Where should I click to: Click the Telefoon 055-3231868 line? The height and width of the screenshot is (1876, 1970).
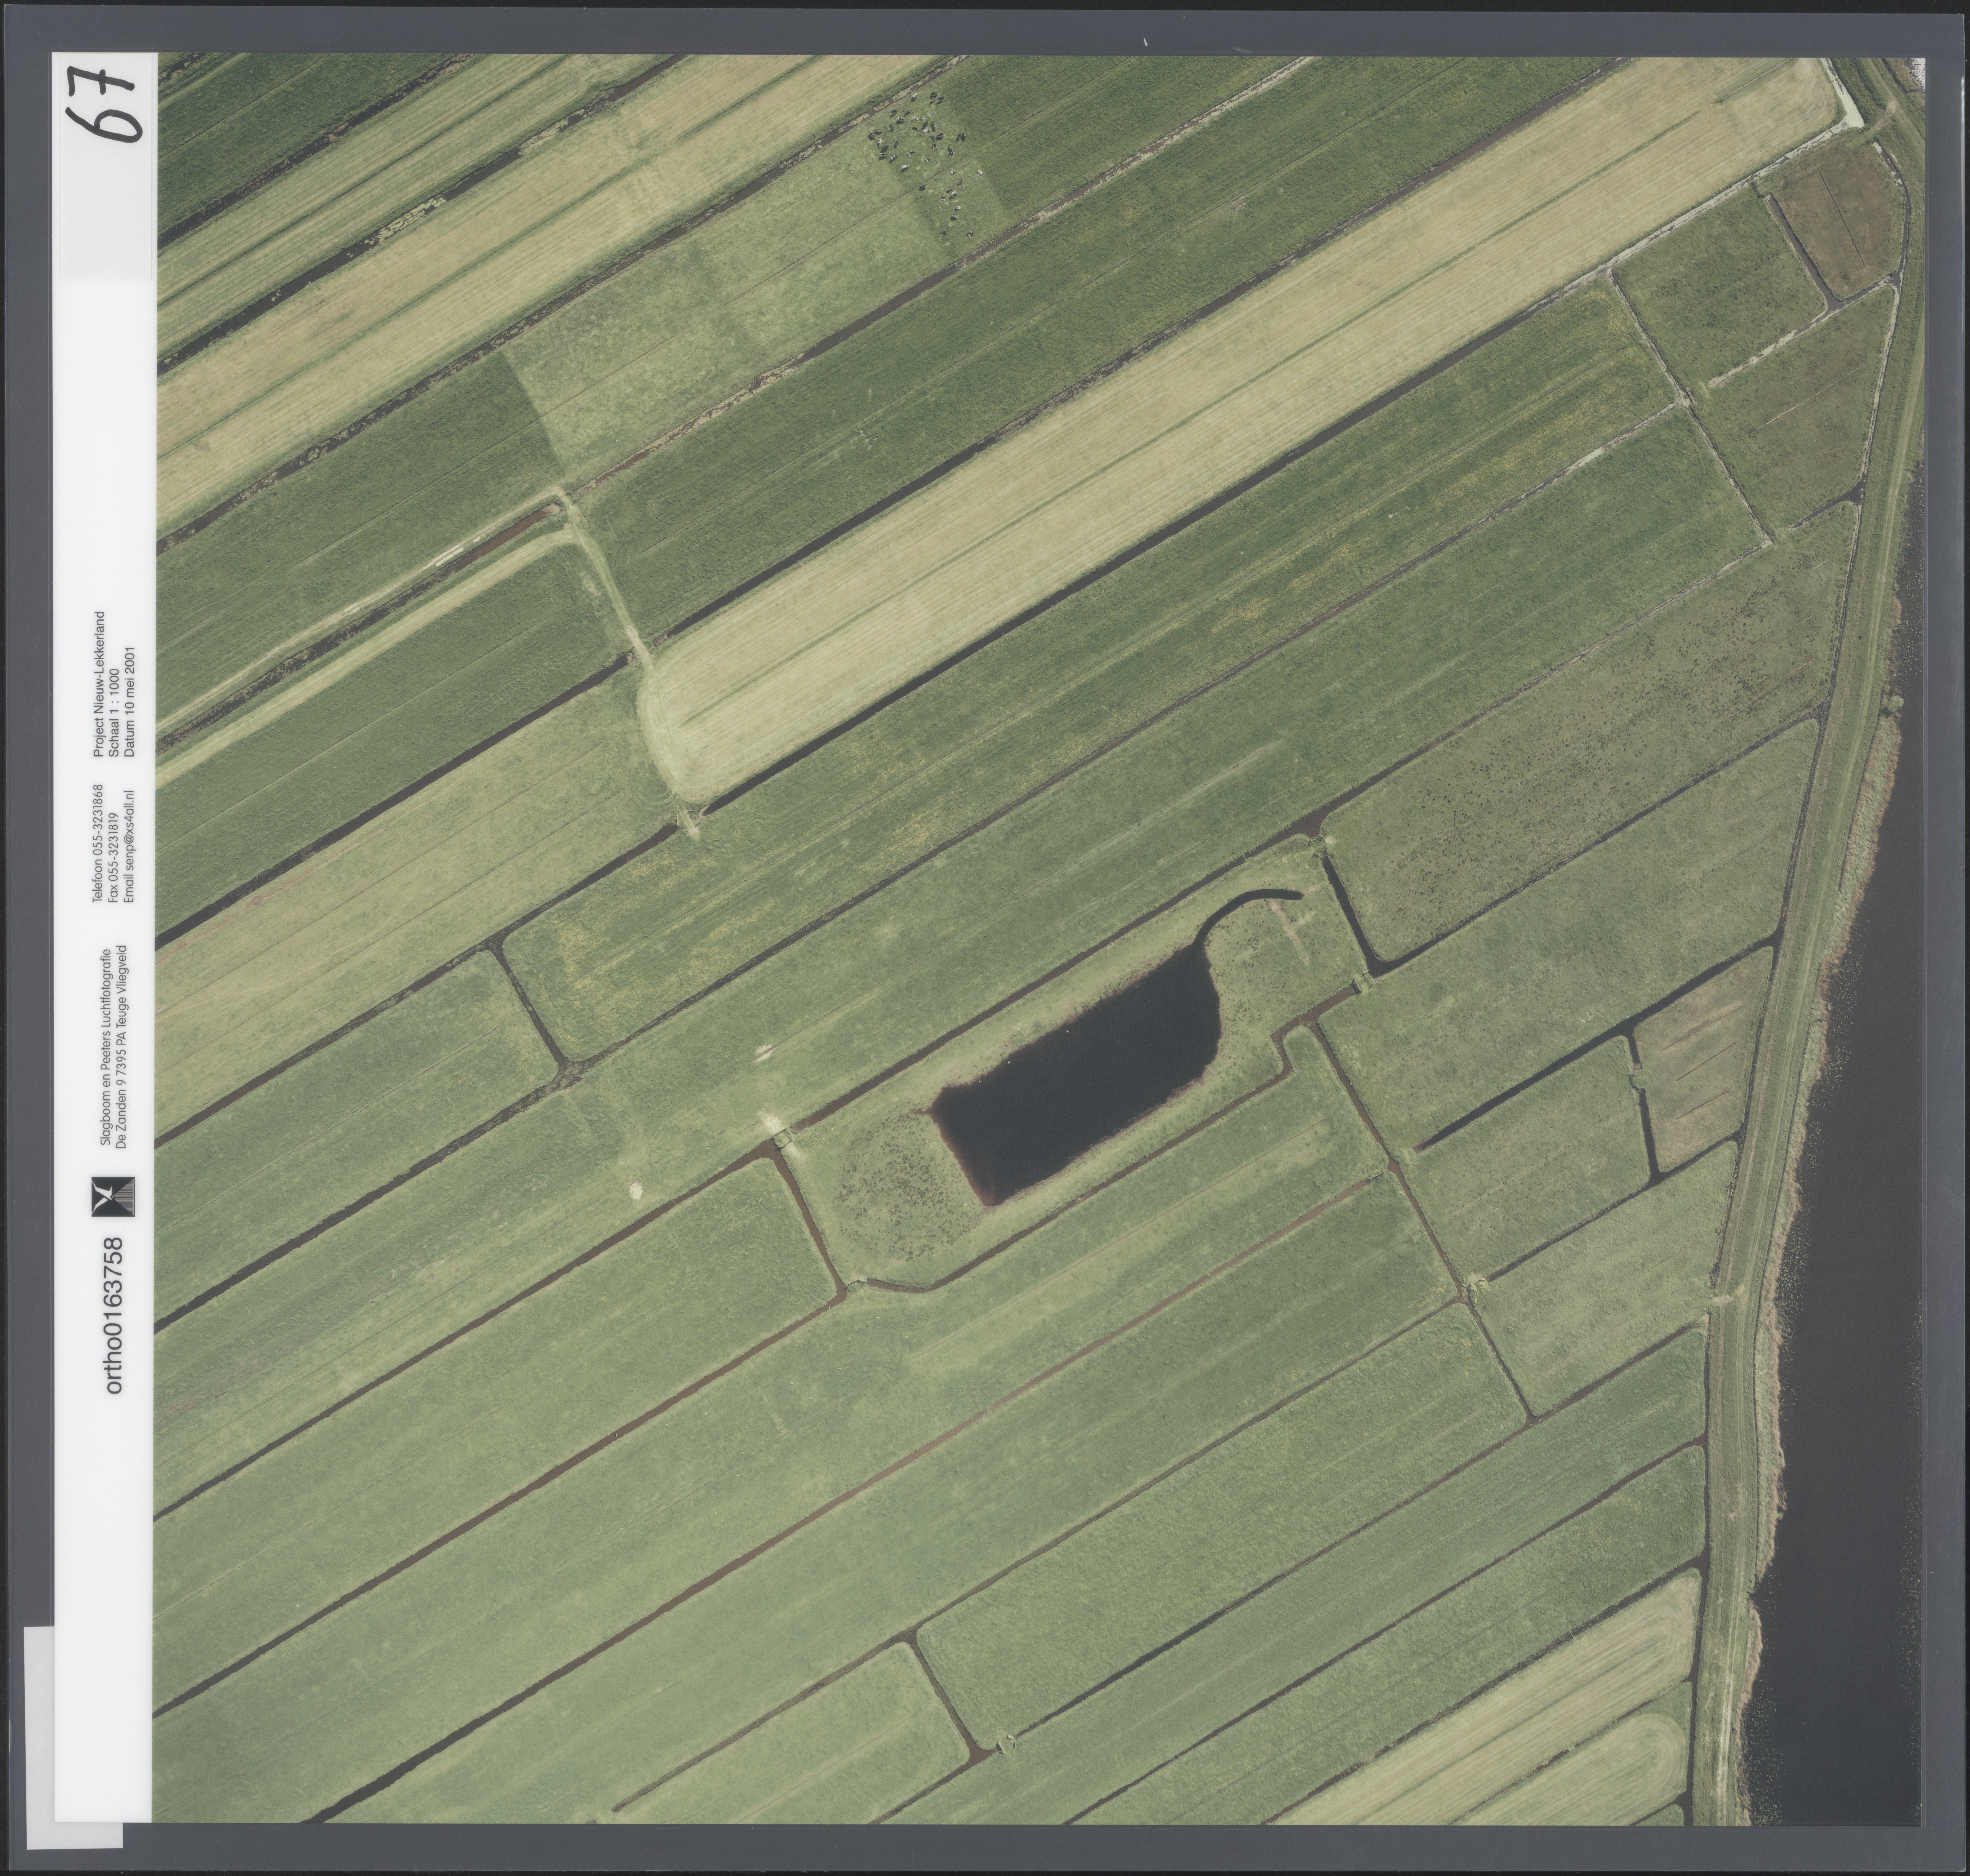coord(98,844)
